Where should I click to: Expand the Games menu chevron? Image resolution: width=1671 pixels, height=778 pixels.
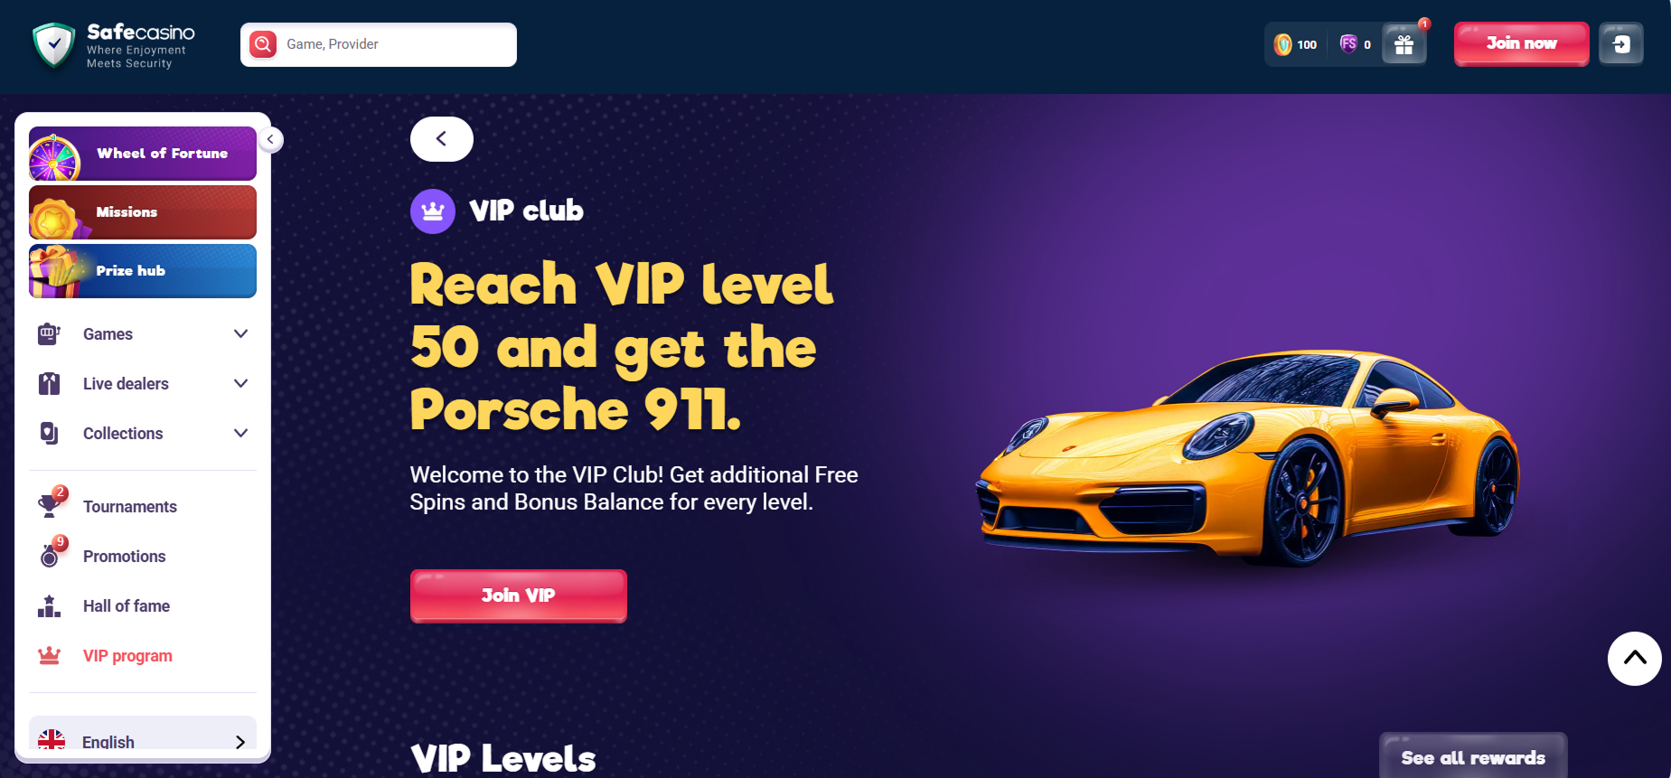pos(240,333)
